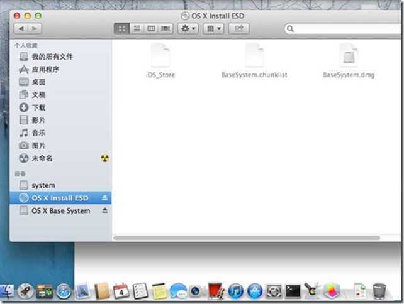404x304 pixels.
Task: Open Contacts from the Dock
Action: (x=101, y=291)
